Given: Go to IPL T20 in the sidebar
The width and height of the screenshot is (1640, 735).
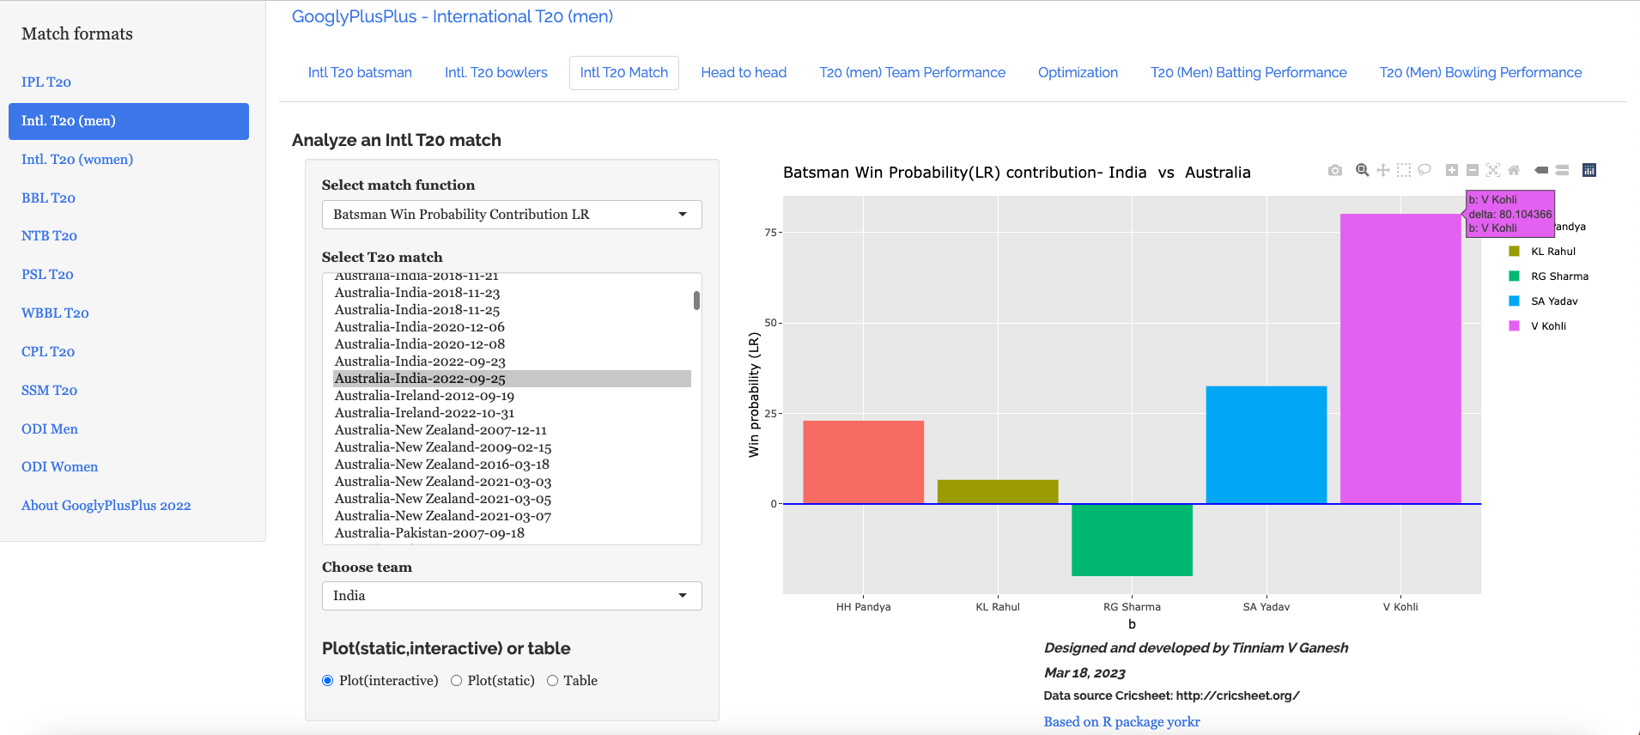Looking at the screenshot, I should pyautogui.click(x=46, y=82).
